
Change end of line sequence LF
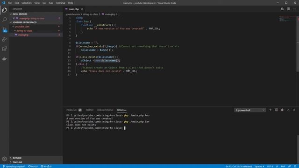click(x=277, y=166)
